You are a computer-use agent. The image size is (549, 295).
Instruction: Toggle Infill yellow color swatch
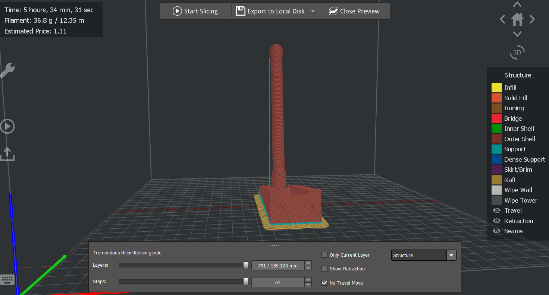pyautogui.click(x=496, y=88)
